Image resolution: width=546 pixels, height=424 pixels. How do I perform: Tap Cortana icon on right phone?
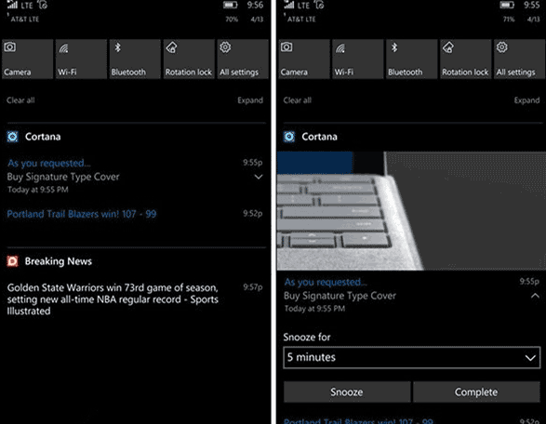pos(289,137)
